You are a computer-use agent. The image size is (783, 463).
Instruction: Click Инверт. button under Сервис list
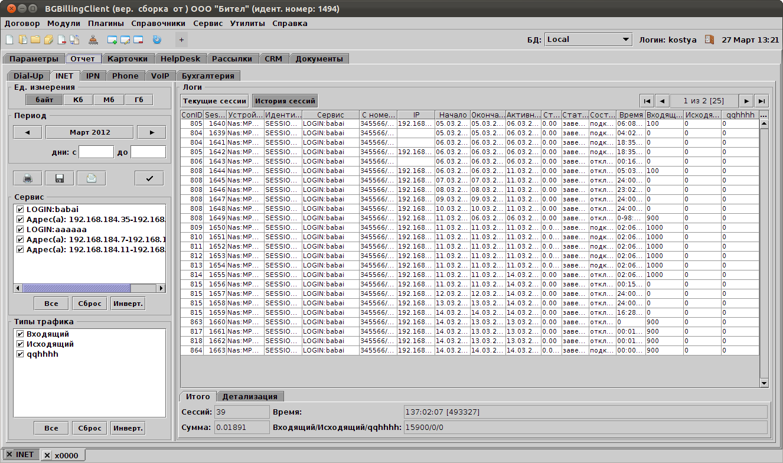(x=128, y=304)
